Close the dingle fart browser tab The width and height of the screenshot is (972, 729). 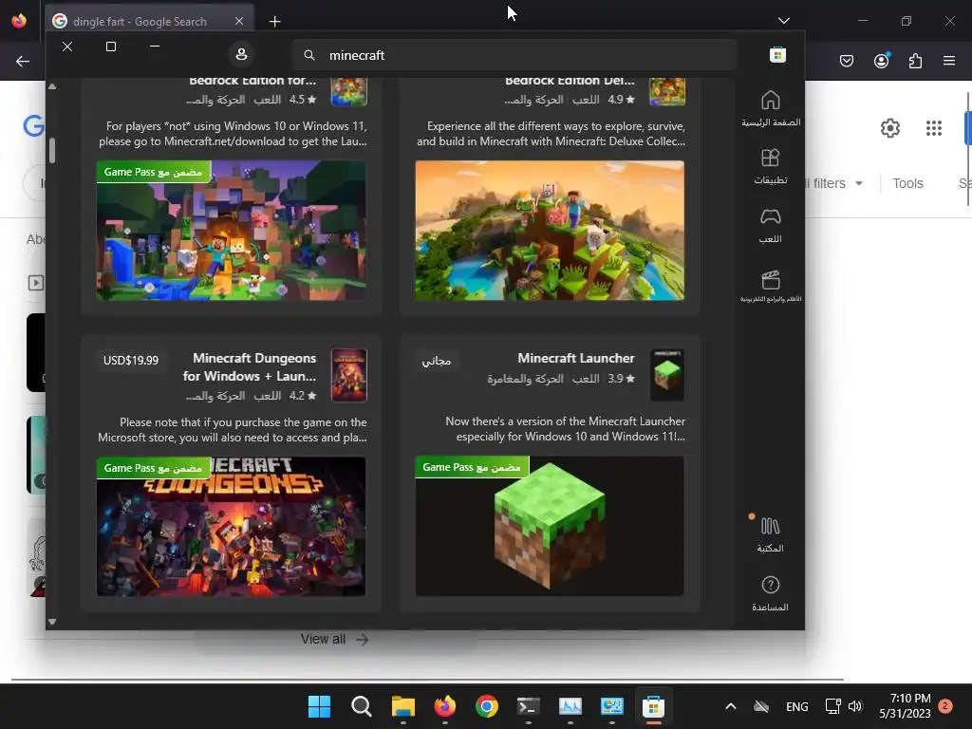(x=239, y=21)
